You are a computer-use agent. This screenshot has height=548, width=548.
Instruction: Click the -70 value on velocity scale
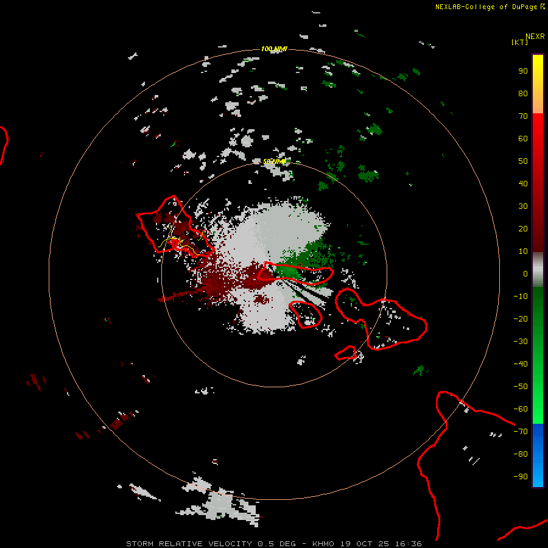point(521,431)
